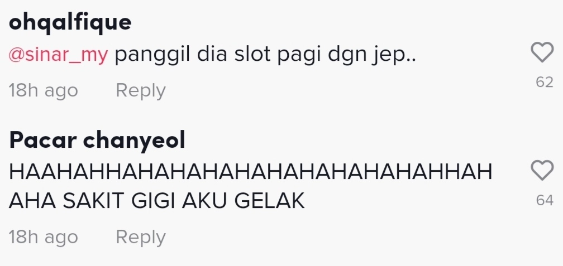Open the ohqalfique user profile
Screen dimensions: 563x266
pyautogui.click(x=70, y=23)
